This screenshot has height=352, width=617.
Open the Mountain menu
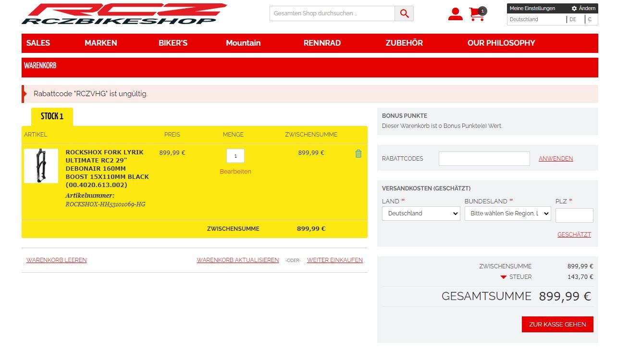[x=243, y=43]
